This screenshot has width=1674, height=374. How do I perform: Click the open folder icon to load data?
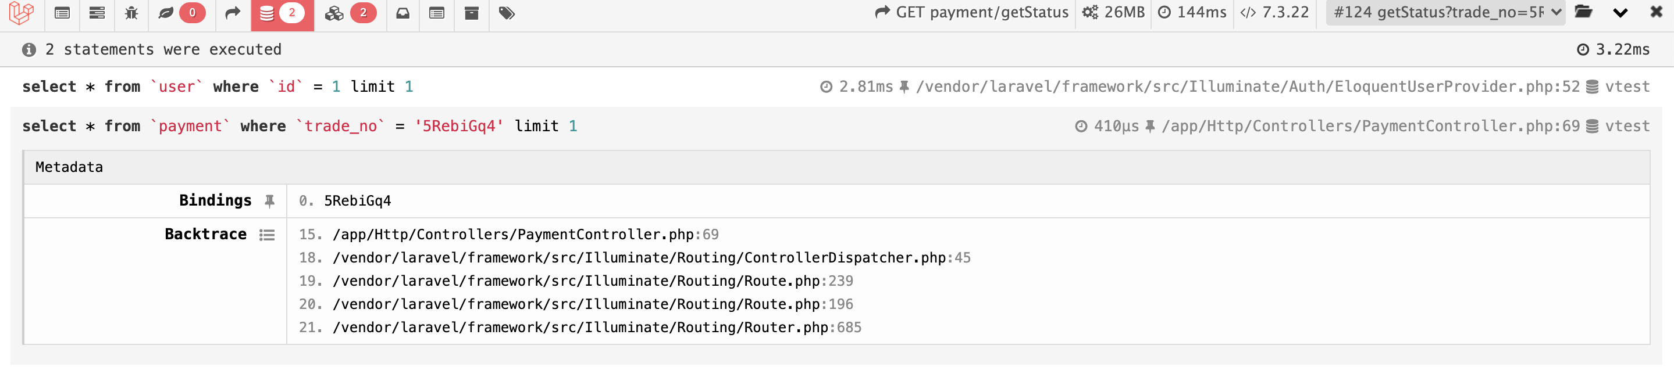[1584, 12]
